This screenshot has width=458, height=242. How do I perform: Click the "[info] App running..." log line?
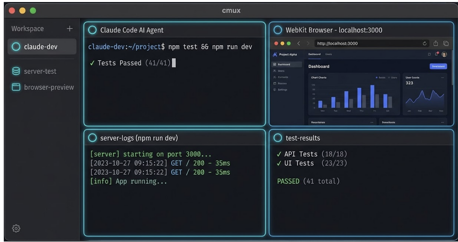[x=129, y=181]
